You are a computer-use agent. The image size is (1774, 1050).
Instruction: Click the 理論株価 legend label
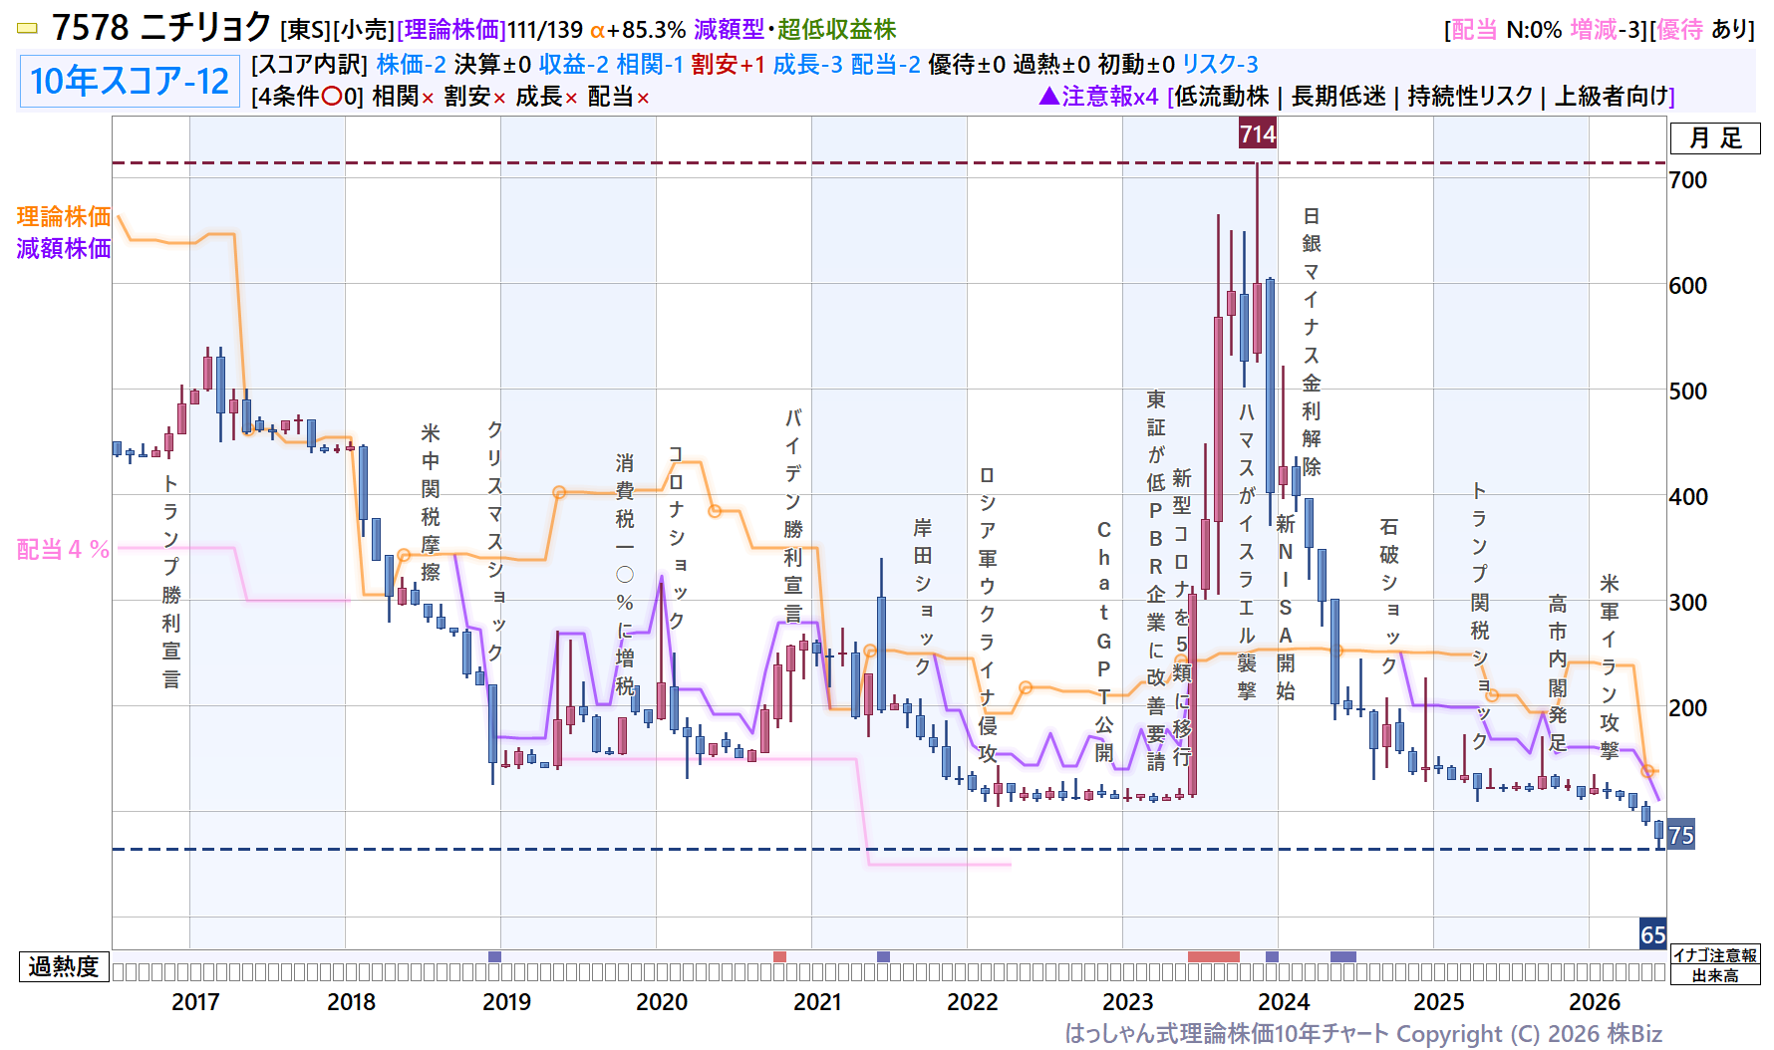pyautogui.click(x=64, y=216)
